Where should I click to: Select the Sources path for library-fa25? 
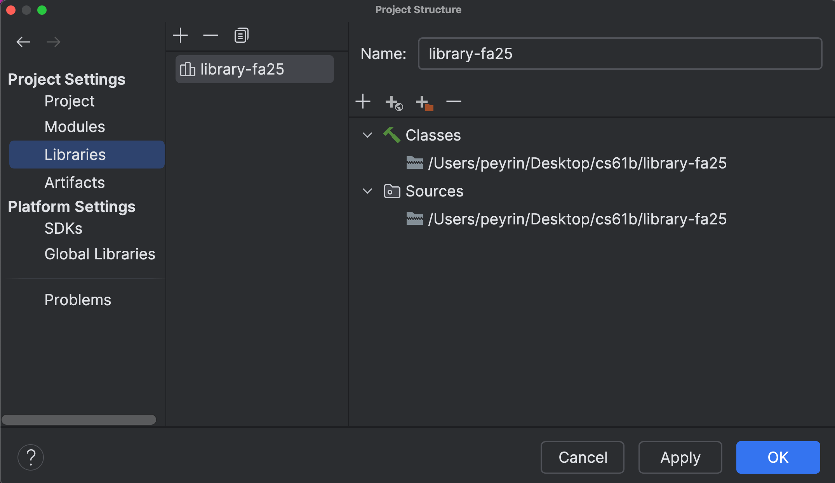[x=578, y=219]
